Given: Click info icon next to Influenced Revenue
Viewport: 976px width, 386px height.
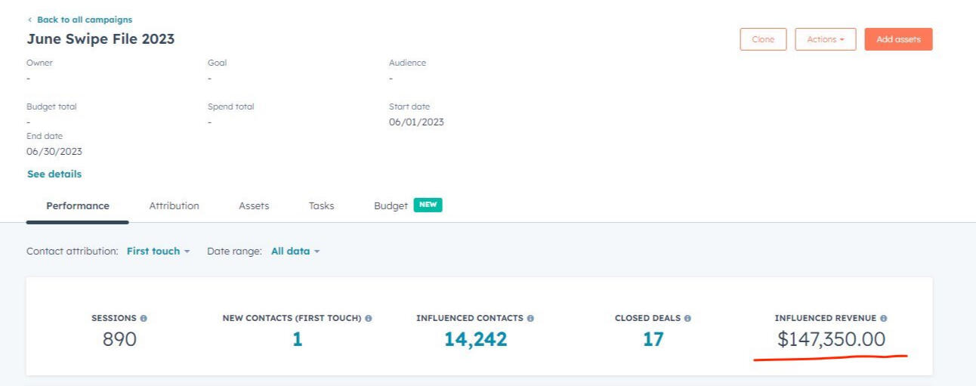Looking at the screenshot, I should coord(883,319).
